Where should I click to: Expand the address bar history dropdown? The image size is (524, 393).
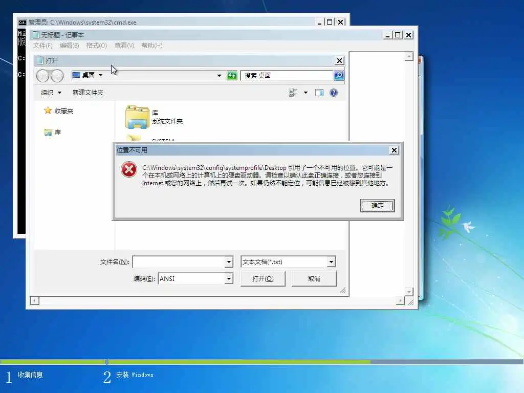(x=219, y=76)
